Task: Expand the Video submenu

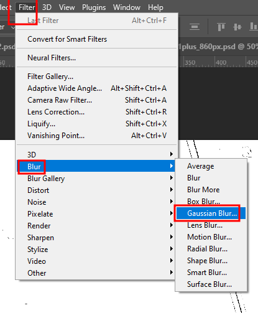Action: (96, 261)
